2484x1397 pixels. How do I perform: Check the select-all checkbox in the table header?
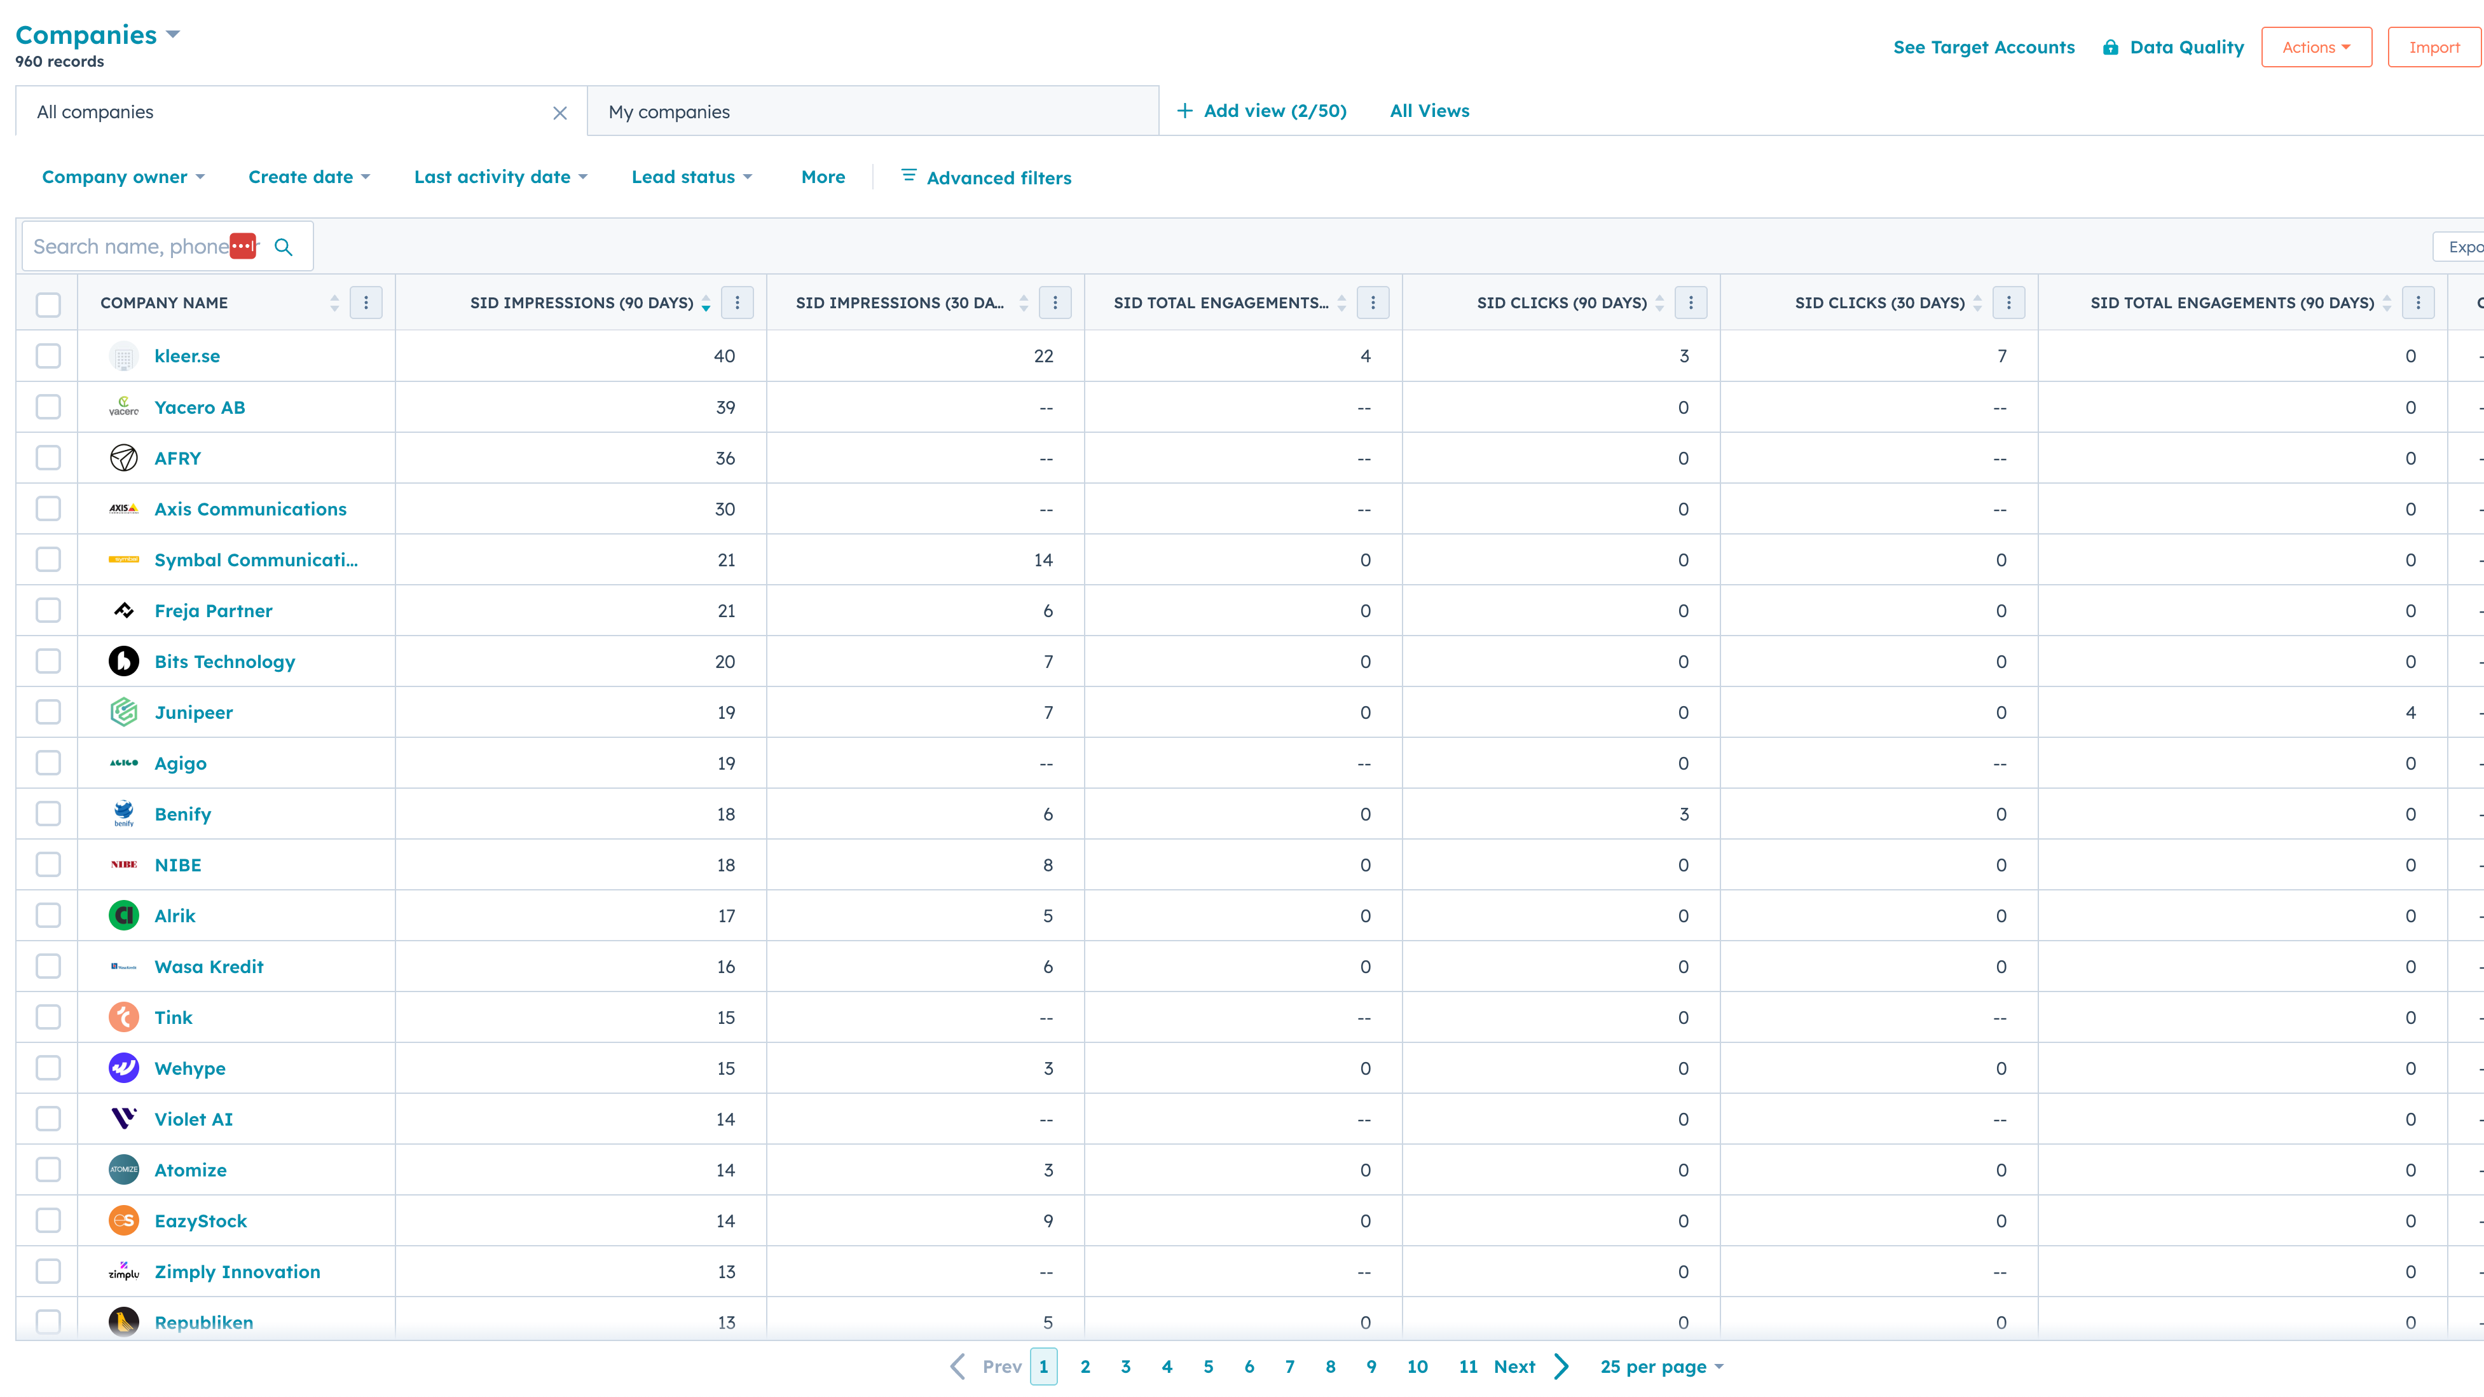(x=48, y=304)
